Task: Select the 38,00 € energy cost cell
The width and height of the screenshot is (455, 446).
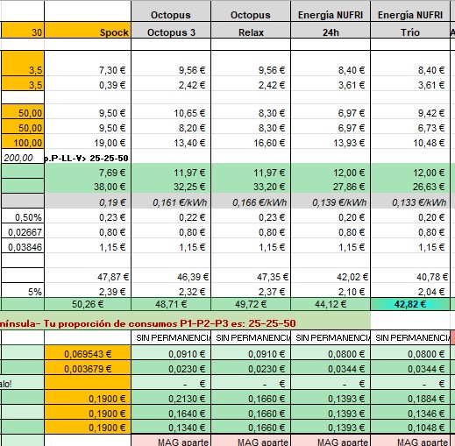Action: (x=88, y=187)
